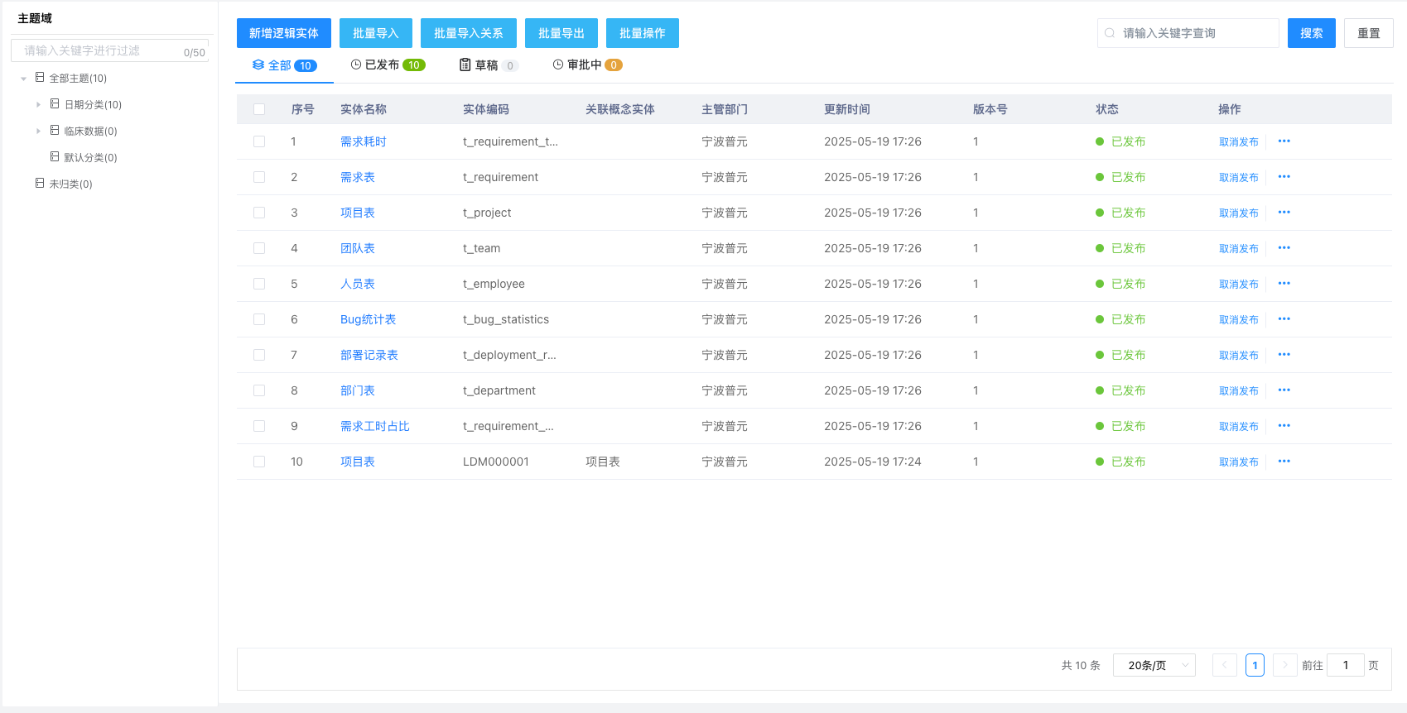Open the 20条/页 page size dropdown
Screen dimensions: 1407x713
(1154, 665)
